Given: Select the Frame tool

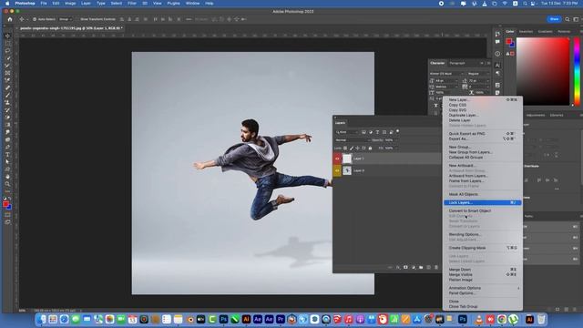Looking at the screenshot, I should click(8, 73).
